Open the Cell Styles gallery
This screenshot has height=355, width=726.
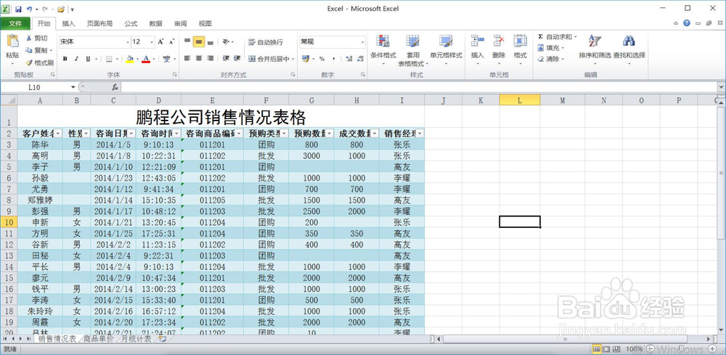pos(446,41)
